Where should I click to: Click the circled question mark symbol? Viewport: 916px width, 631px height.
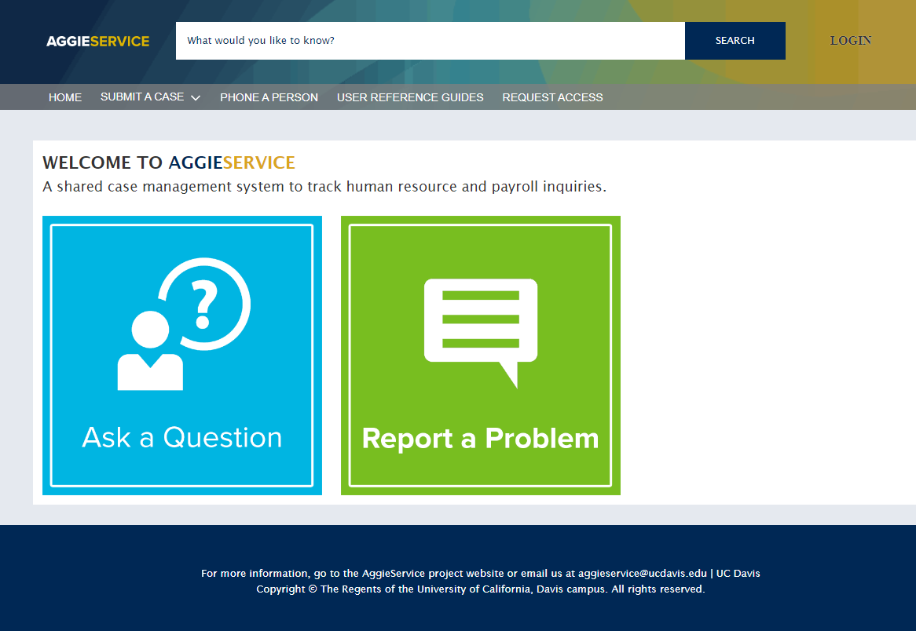[204, 303]
